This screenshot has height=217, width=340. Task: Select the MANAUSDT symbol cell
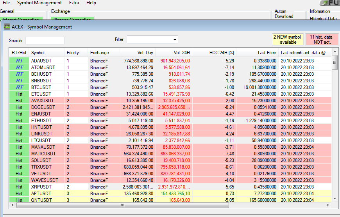[x=47, y=147]
